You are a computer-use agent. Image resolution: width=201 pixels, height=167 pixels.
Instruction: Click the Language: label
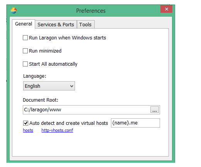coord(35,76)
